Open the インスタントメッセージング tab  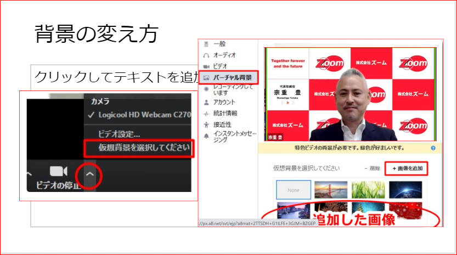click(235, 137)
